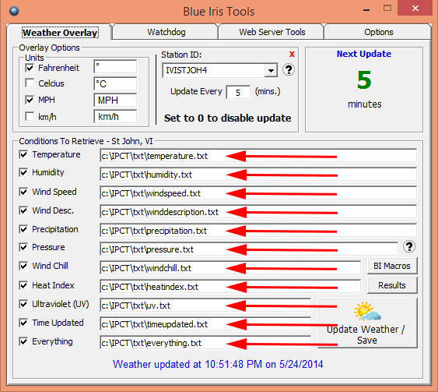This screenshot has height=392, width=438.
Task: Click the Update Every minutes field
Action: pyautogui.click(x=238, y=92)
